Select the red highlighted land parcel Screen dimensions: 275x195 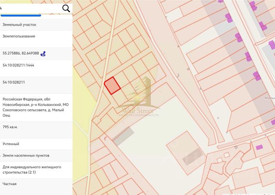pos(112,86)
